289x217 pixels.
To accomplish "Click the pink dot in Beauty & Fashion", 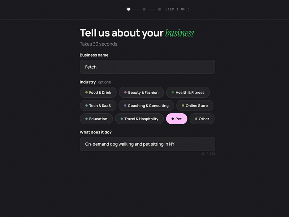I will (125, 93).
